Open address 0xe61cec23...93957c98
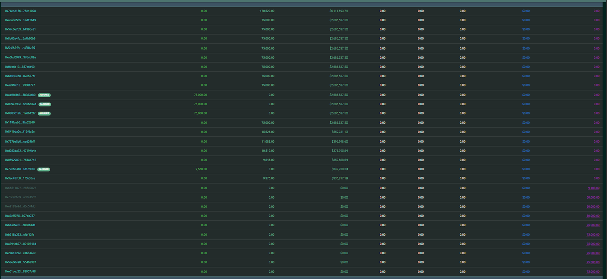Viewport: 607px width, 279px height. (x=20, y=271)
